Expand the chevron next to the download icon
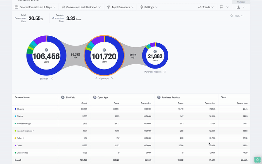This screenshot has height=164, width=262. (244, 7)
